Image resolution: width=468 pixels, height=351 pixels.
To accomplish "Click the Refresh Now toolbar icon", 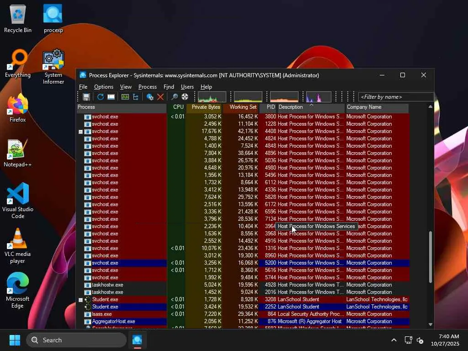I will click(x=100, y=97).
